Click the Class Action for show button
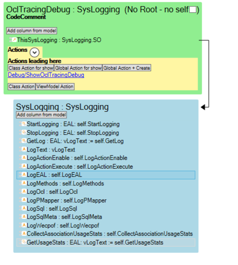Viewport: 238px width, 265px height. (31, 68)
